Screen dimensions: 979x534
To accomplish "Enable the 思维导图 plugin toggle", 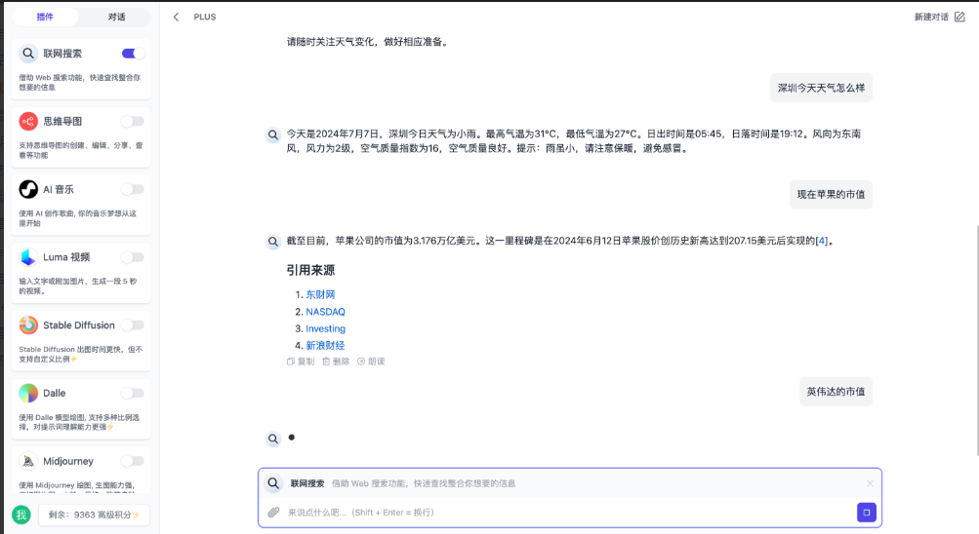I will click(x=133, y=122).
